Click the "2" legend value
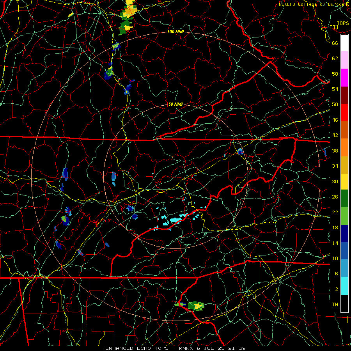The image size is (351, 351). pyautogui.click(x=336, y=289)
